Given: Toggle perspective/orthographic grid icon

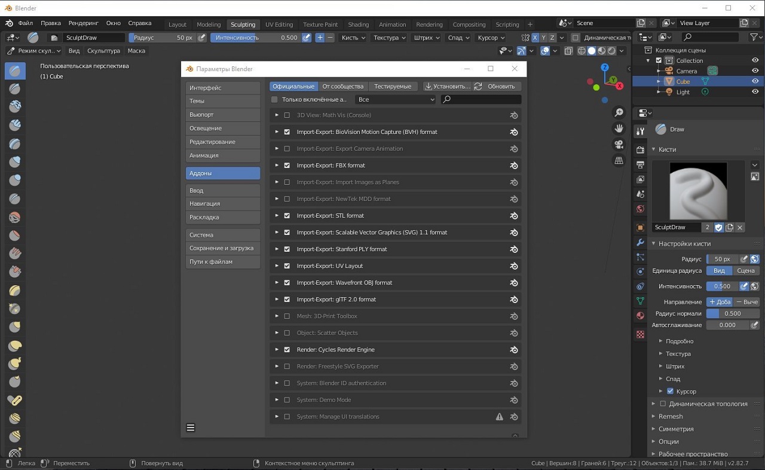Looking at the screenshot, I should click(619, 161).
